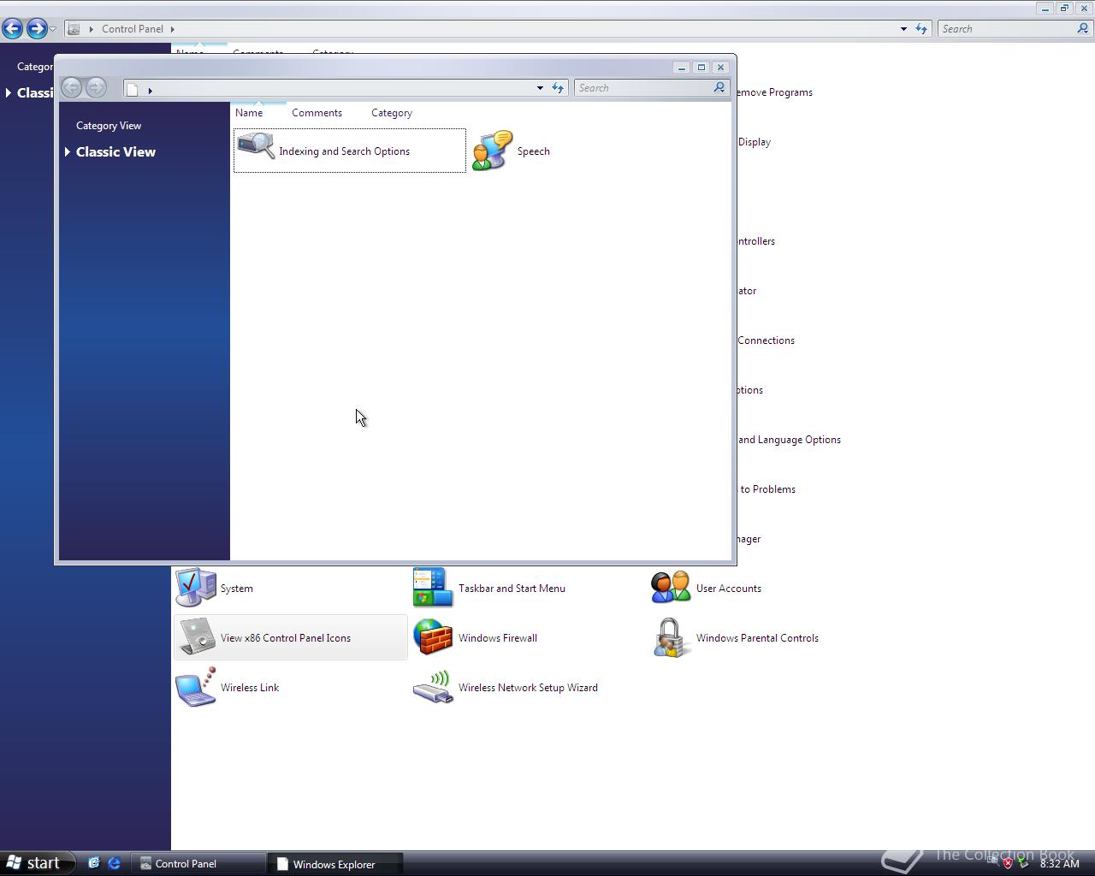Expand breadcrumb arrow after Control Panel

[x=172, y=28]
